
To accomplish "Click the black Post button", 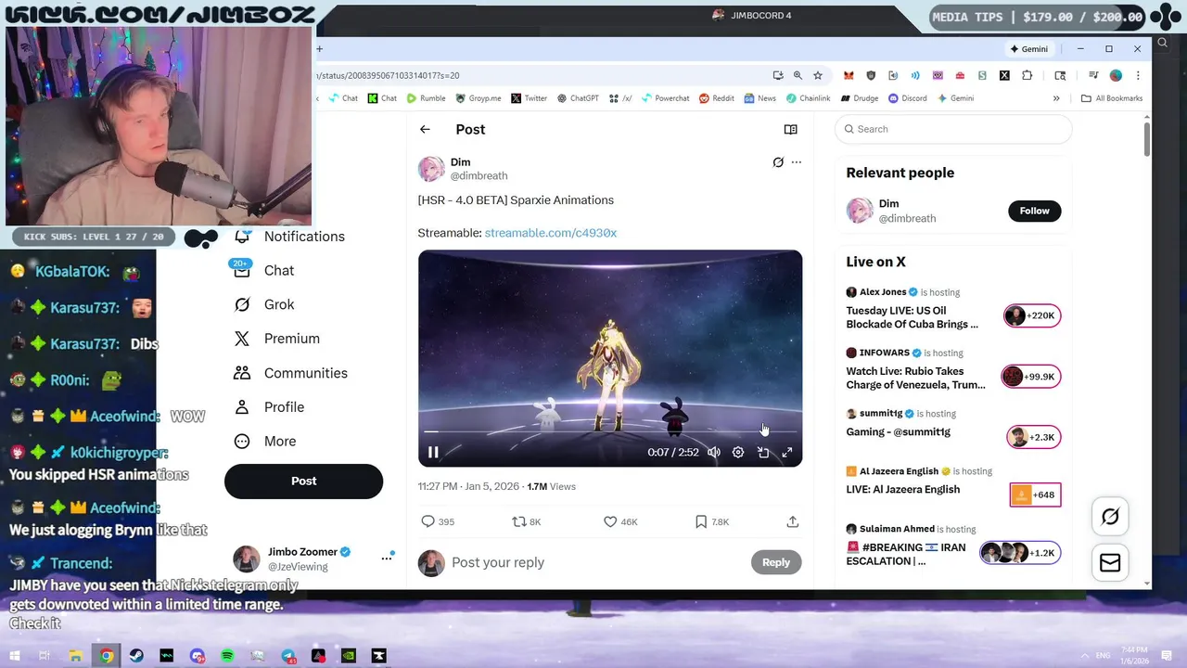I will 303,482.
